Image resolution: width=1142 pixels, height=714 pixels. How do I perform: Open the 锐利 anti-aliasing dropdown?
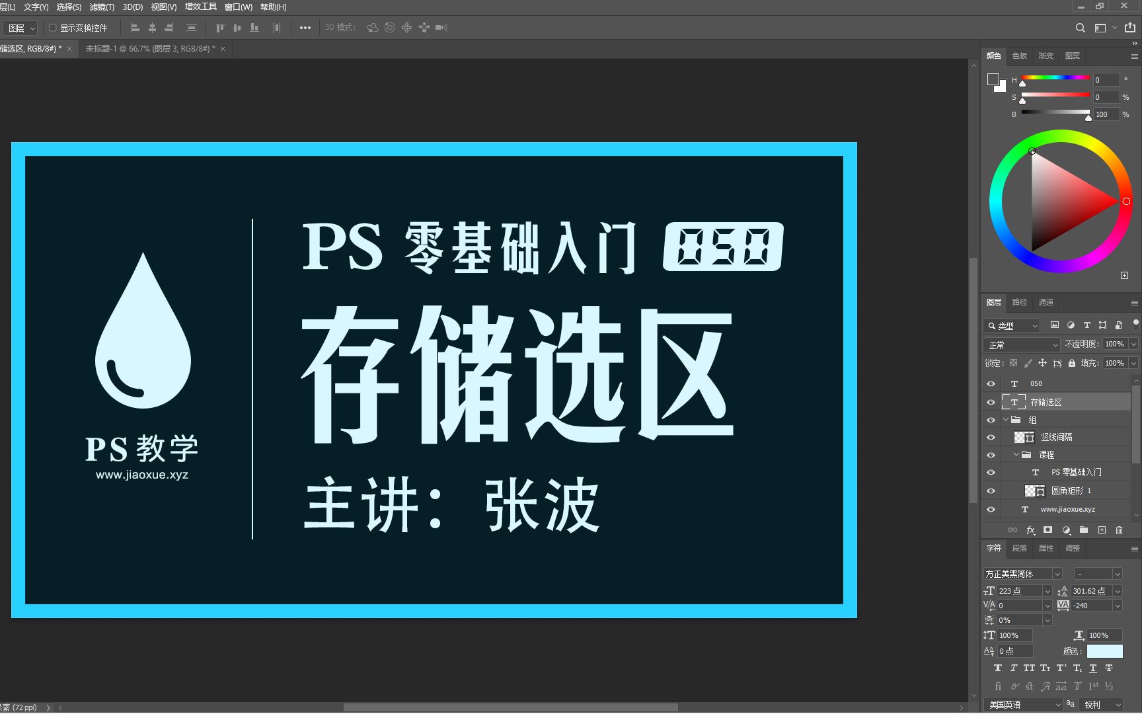tap(1102, 705)
